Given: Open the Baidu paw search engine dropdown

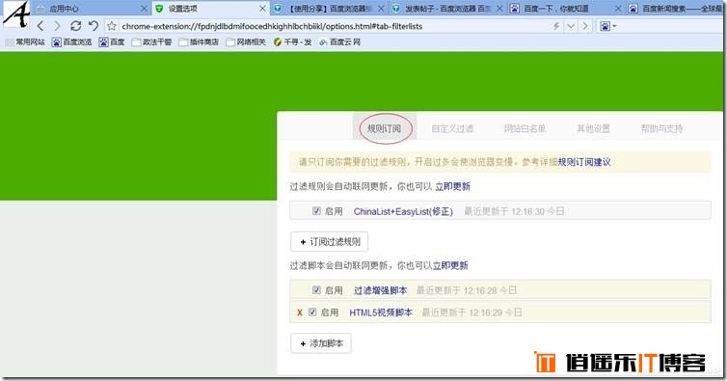Looking at the screenshot, I should coord(607,26).
